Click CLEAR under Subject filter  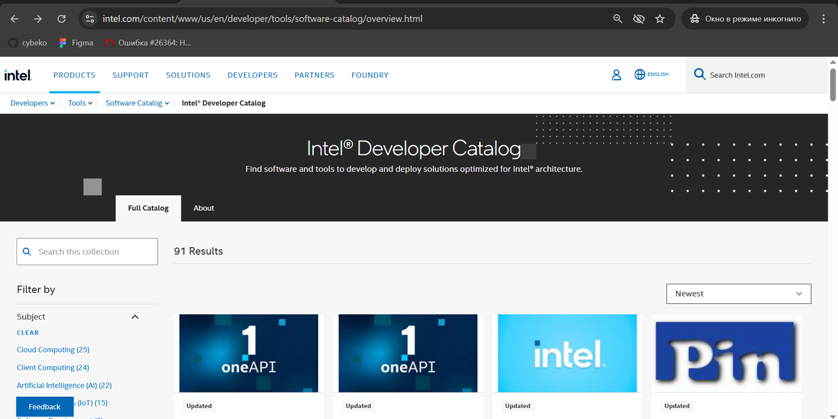(x=27, y=333)
